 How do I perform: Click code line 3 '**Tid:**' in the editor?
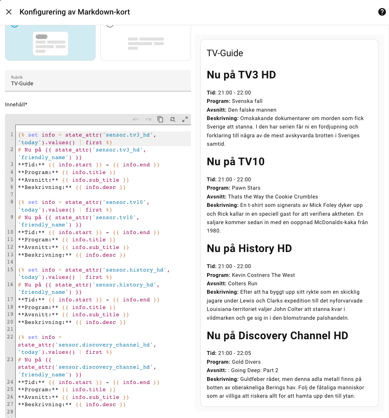click(89, 165)
